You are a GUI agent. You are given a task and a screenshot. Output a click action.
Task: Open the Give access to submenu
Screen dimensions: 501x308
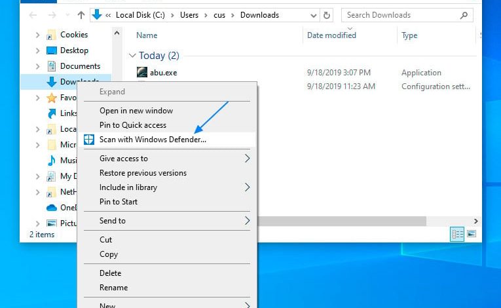(166, 159)
